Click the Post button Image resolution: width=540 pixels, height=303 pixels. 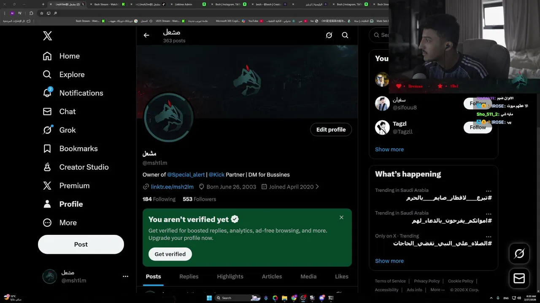point(81,245)
